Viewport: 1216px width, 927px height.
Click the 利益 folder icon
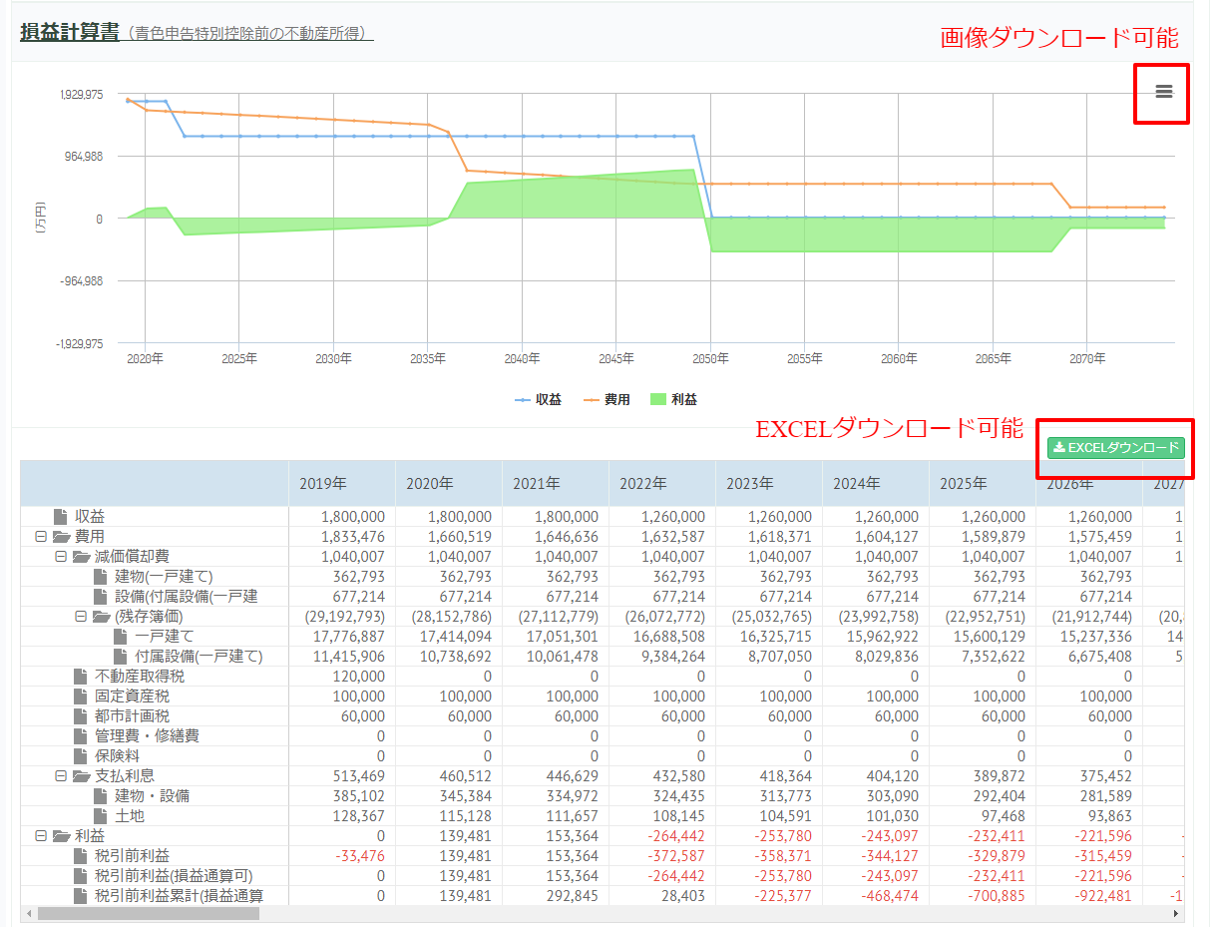coord(62,836)
